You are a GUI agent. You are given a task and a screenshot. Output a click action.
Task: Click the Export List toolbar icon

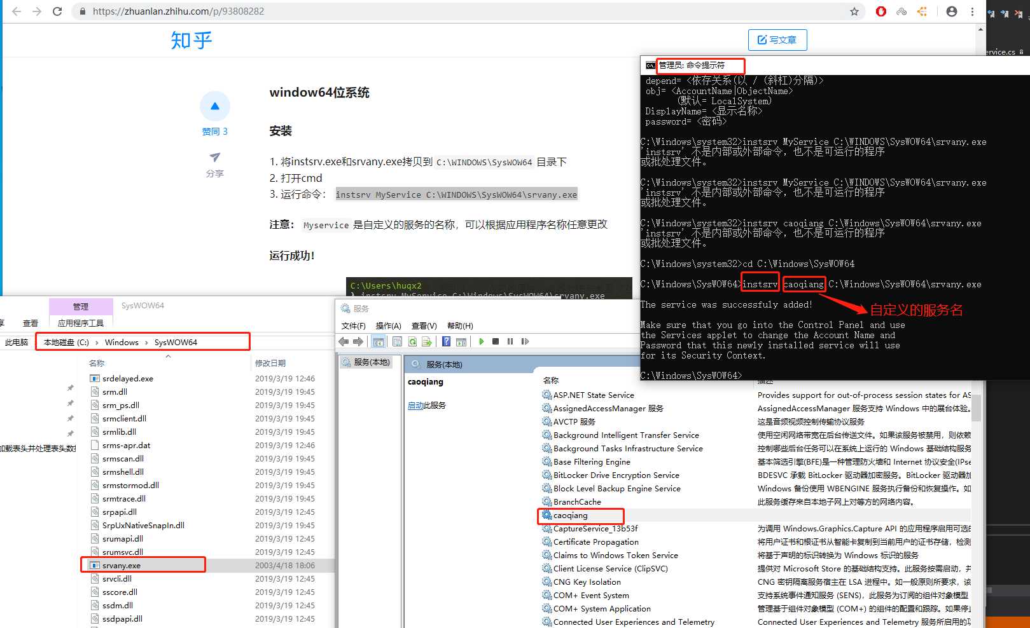(x=427, y=341)
